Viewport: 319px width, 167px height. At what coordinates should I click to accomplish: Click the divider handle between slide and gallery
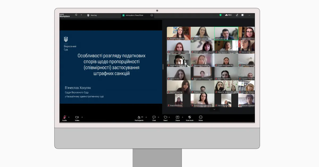pos(163,67)
